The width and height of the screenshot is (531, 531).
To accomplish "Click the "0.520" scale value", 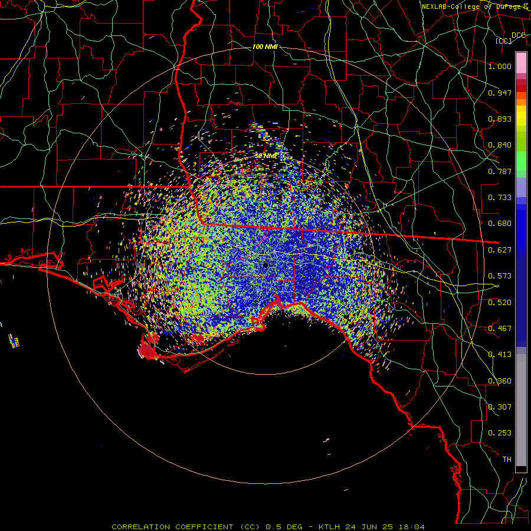I will pos(500,303).
